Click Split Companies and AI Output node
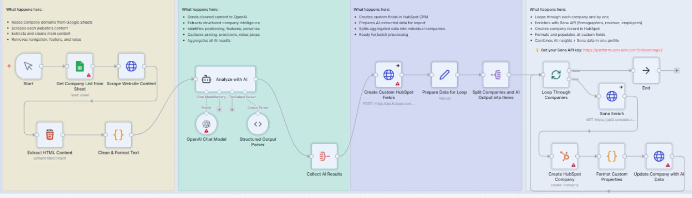The image size is (692, 198). tap(496, 75)
